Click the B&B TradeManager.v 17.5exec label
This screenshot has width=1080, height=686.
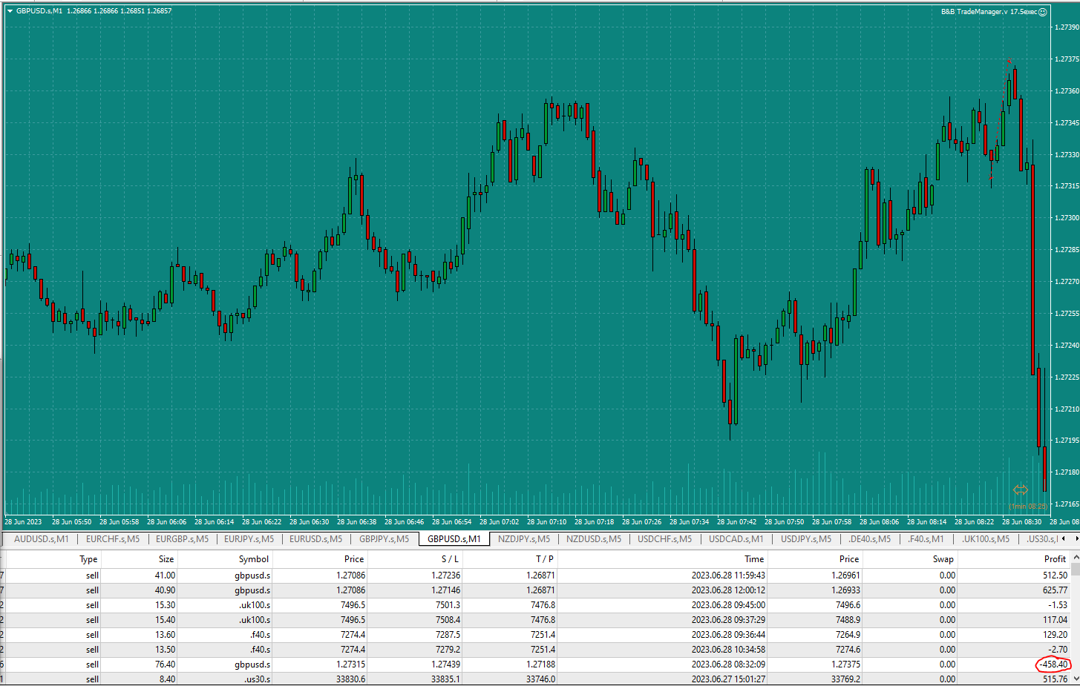tap(989, 12)
